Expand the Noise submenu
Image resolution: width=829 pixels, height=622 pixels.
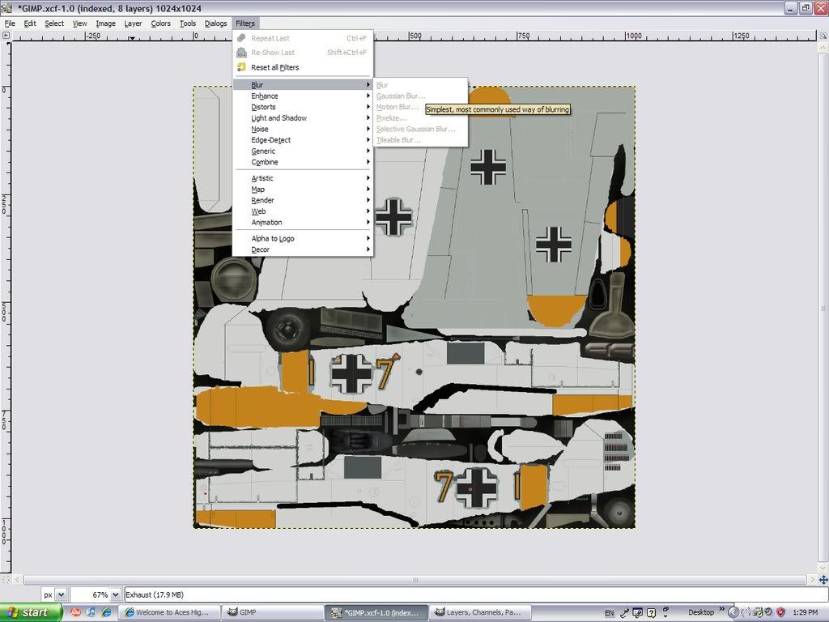click(x=303, y=129)
